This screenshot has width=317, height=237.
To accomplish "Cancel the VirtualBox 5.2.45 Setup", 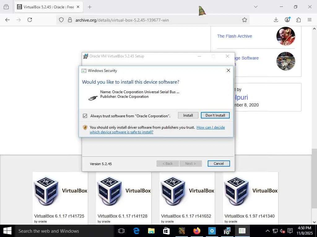I will [219, 164].
